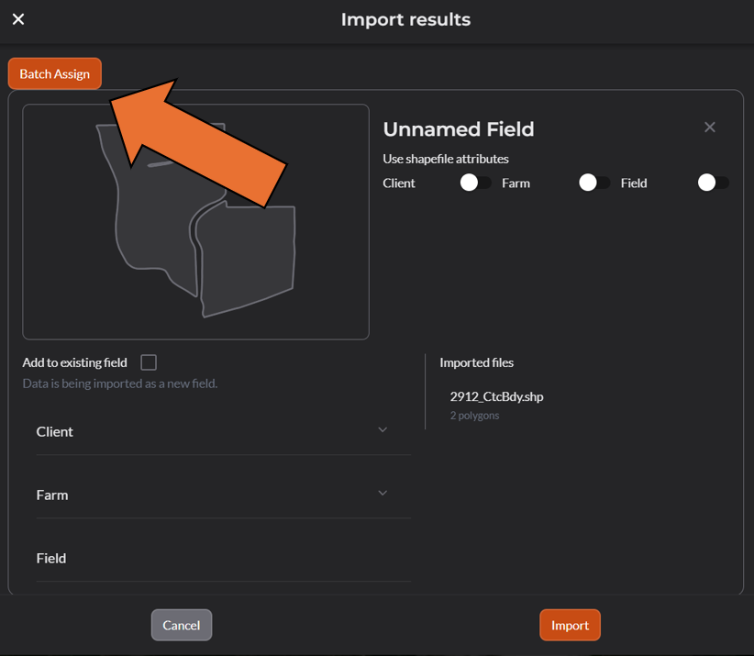Toggle the Client shapefile attribute switch

[475, 183]
